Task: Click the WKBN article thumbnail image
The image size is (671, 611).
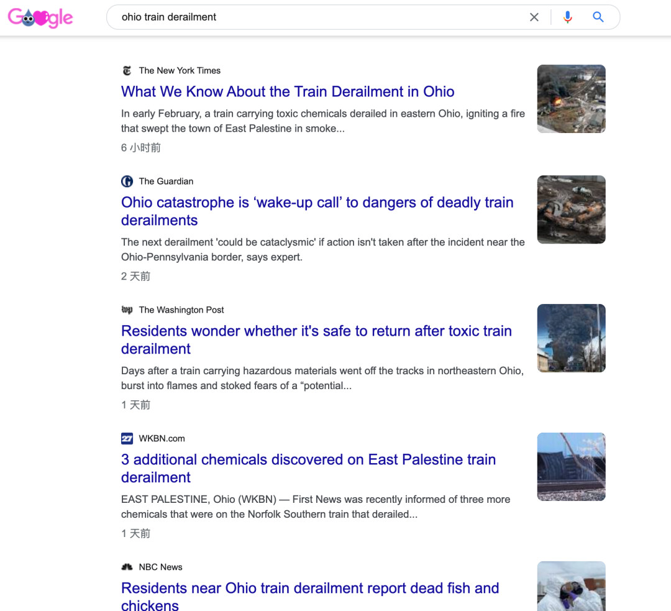Action: [x=572, y=467]
